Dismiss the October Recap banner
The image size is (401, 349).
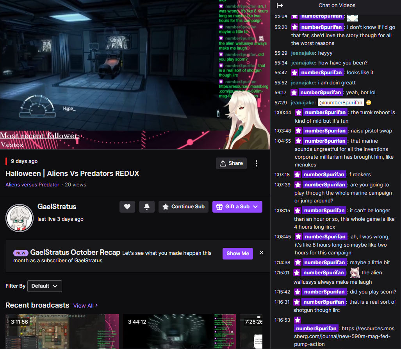tap(261, 252)
